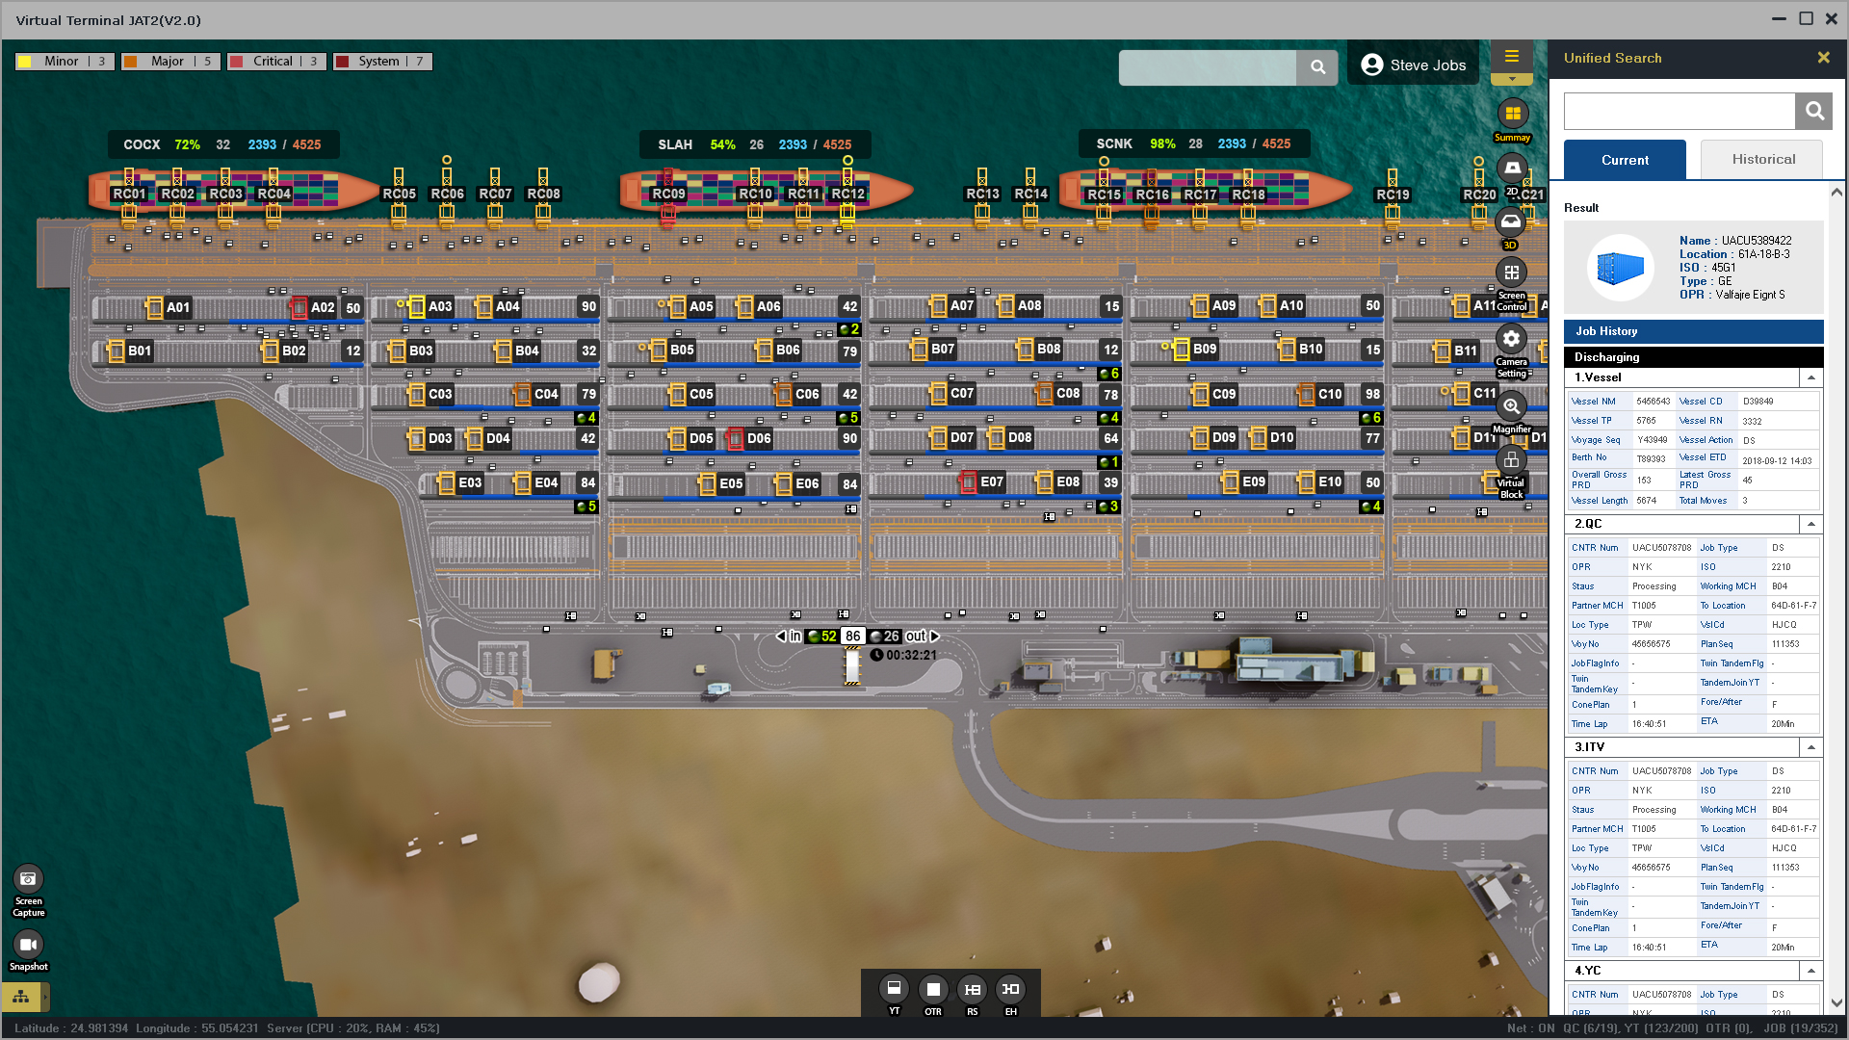
Task: Click the Critical alarm filter button
Action: 276,62
